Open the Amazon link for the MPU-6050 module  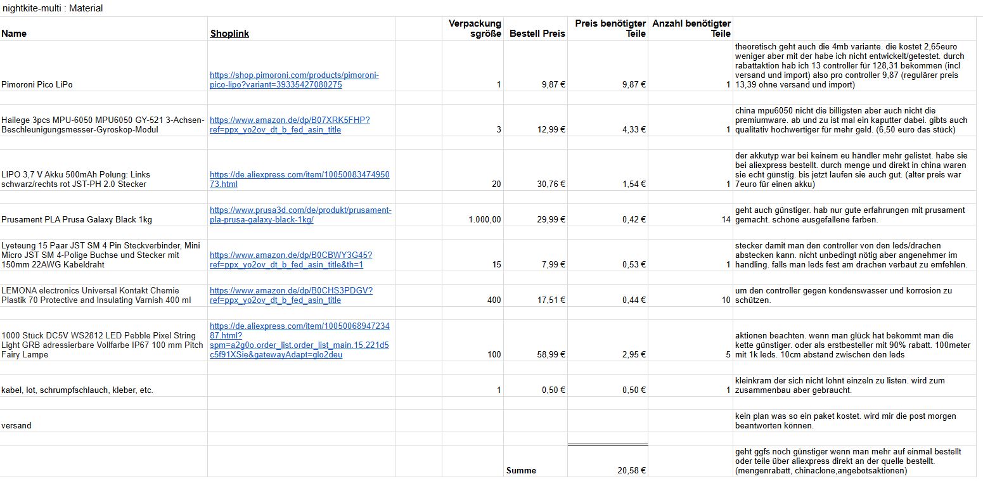(290, 125)
